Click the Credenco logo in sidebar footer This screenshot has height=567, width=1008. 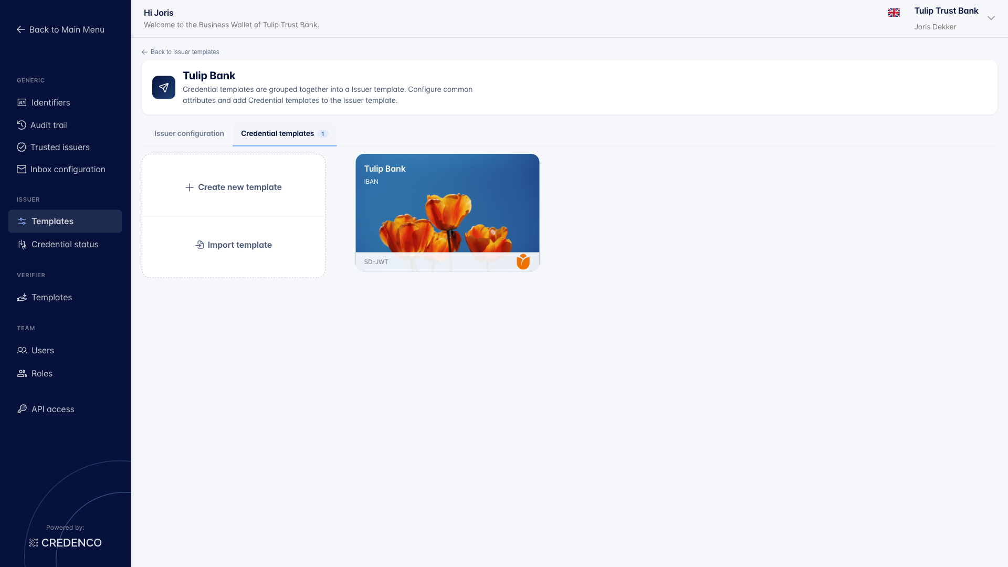pos(65,543)
